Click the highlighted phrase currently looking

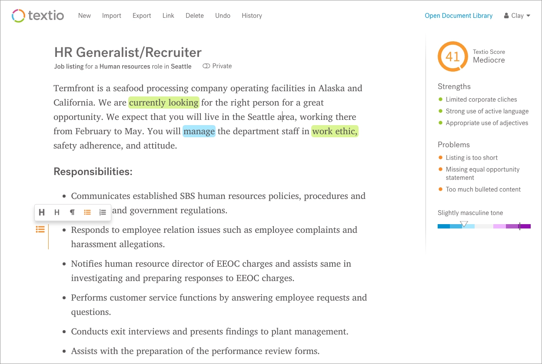click(164, 103)
